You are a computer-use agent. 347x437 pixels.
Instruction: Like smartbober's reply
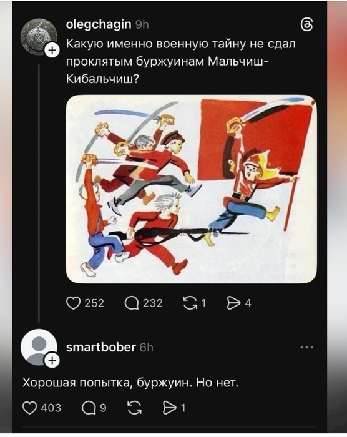pos(29,408)
